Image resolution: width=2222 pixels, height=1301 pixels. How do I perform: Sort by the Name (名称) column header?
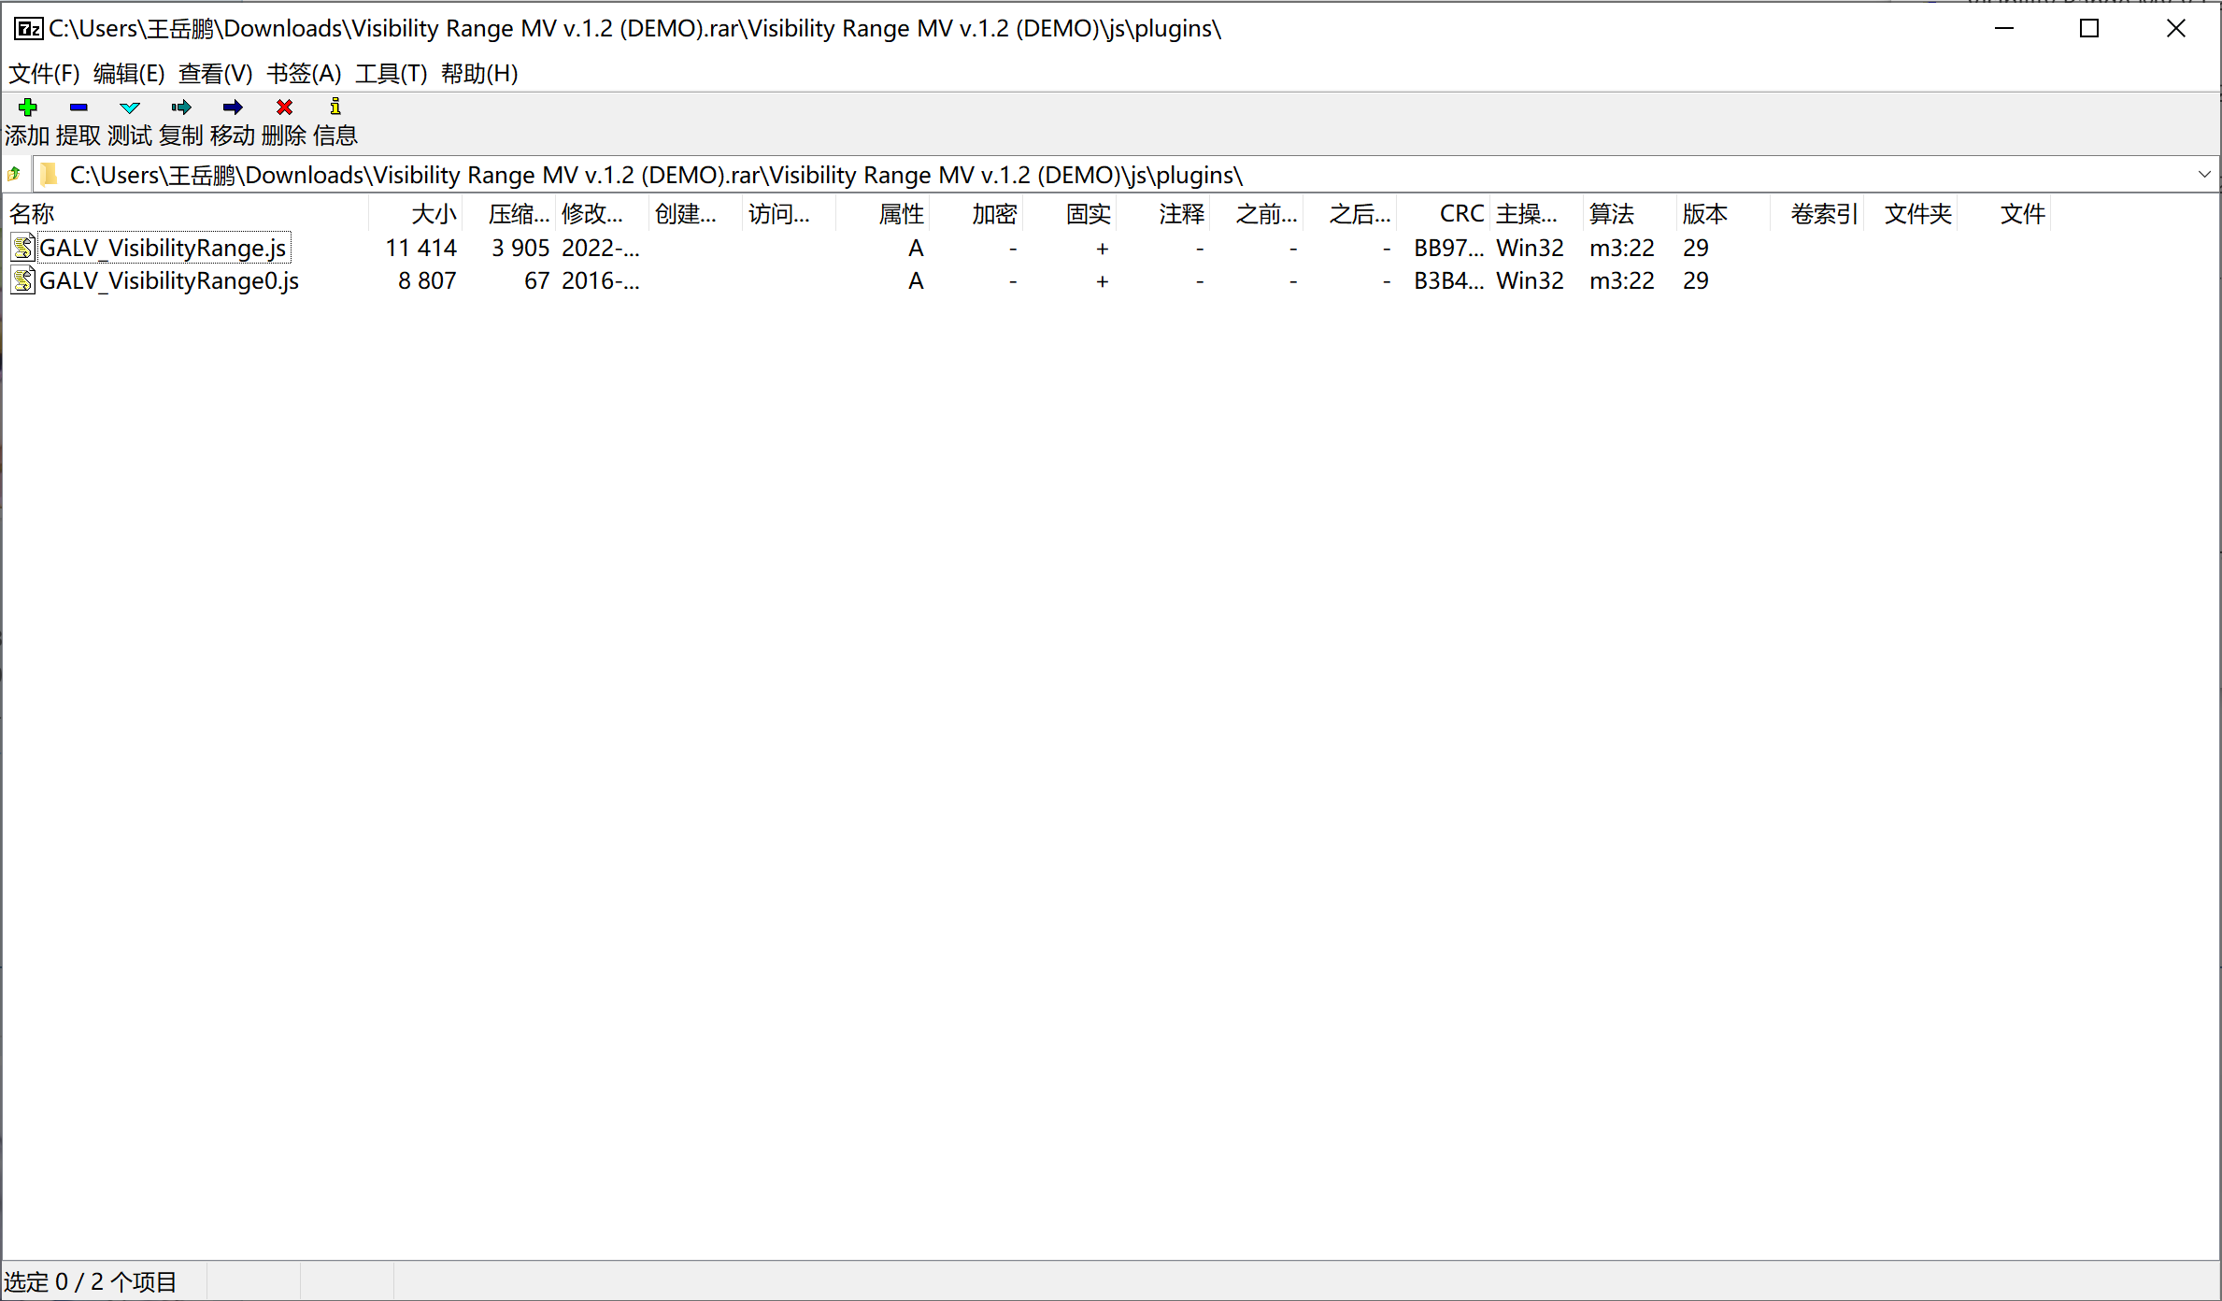[x=186, y=214]
